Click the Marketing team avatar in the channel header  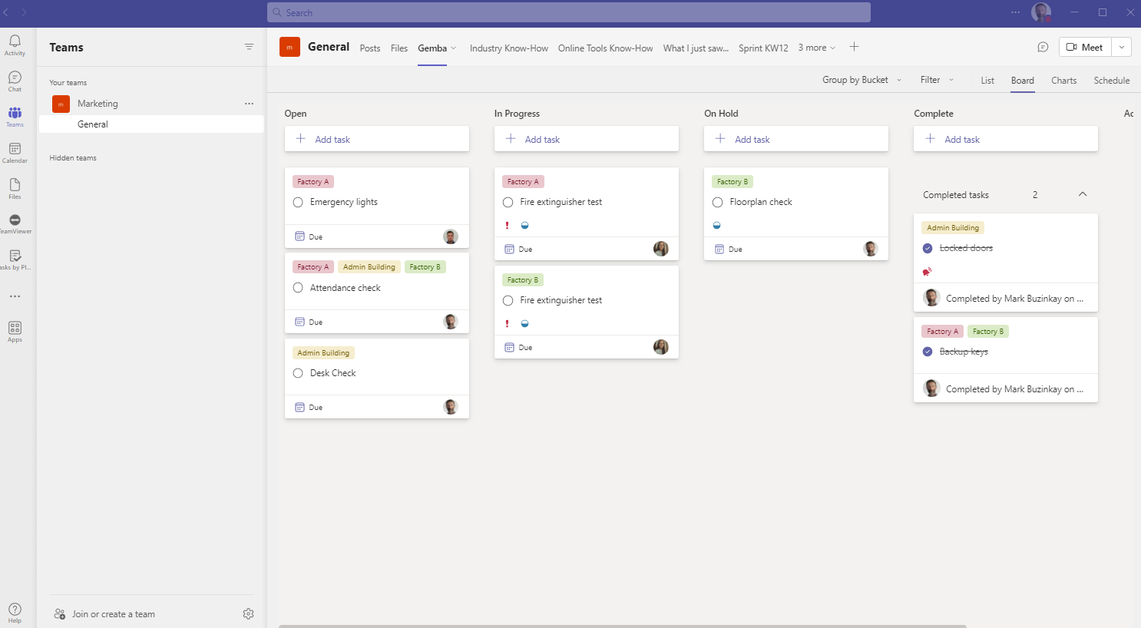(x=289, y=47)
